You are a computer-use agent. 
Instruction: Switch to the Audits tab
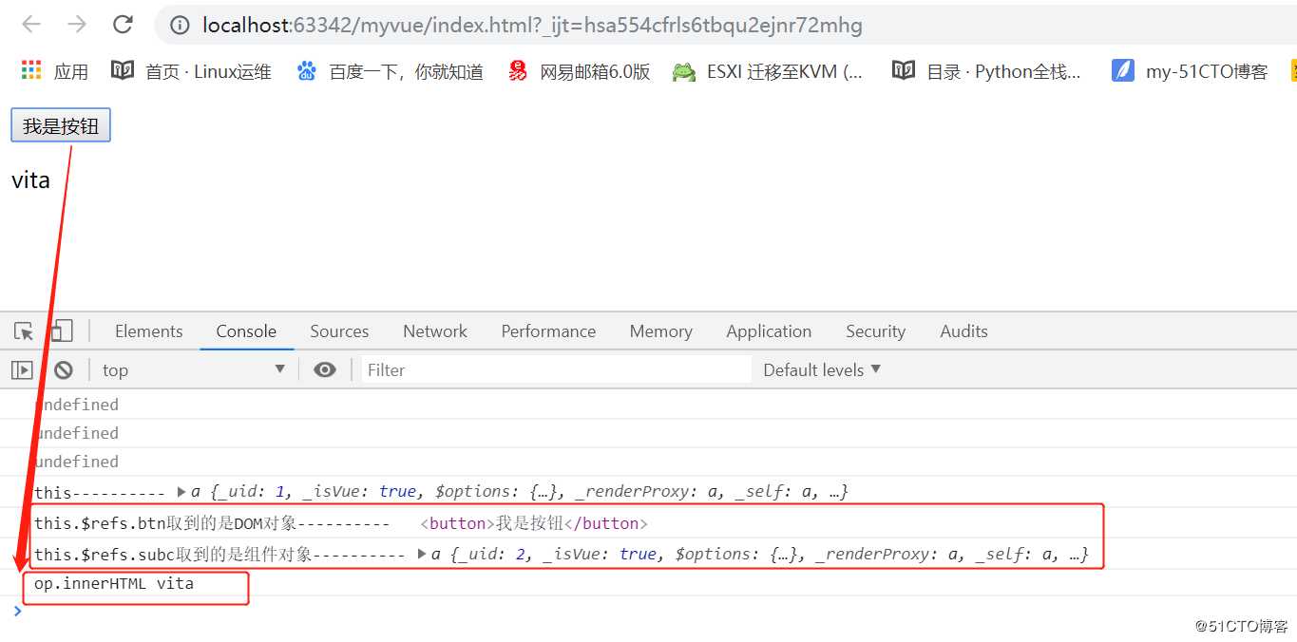[963, 331]
